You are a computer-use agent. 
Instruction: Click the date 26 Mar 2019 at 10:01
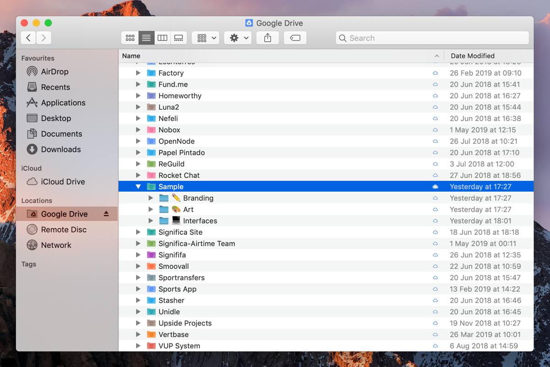tap(485, 334)
